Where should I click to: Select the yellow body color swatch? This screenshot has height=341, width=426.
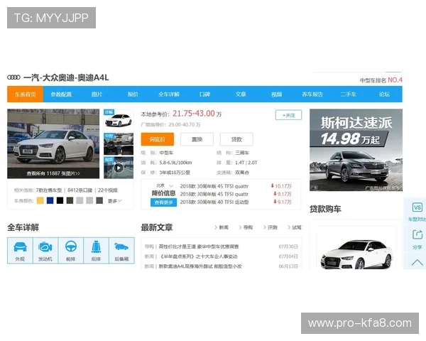(x=40, y=200)
